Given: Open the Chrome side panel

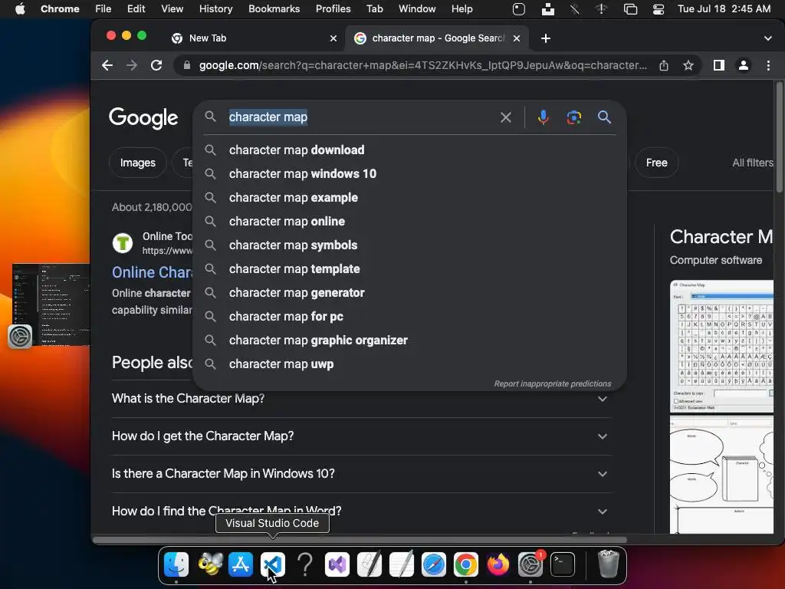Looking at the screenshot, I should pos(719,65).
